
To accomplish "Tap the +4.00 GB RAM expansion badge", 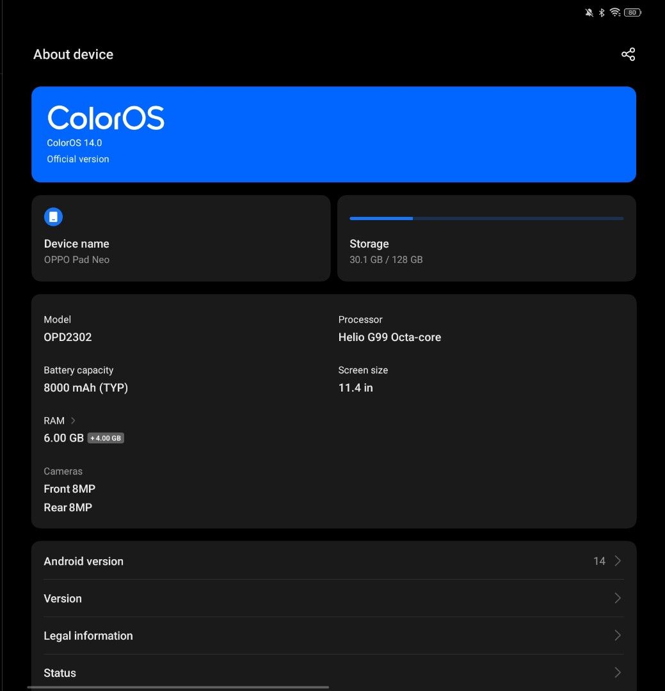I will pos(106,438).
